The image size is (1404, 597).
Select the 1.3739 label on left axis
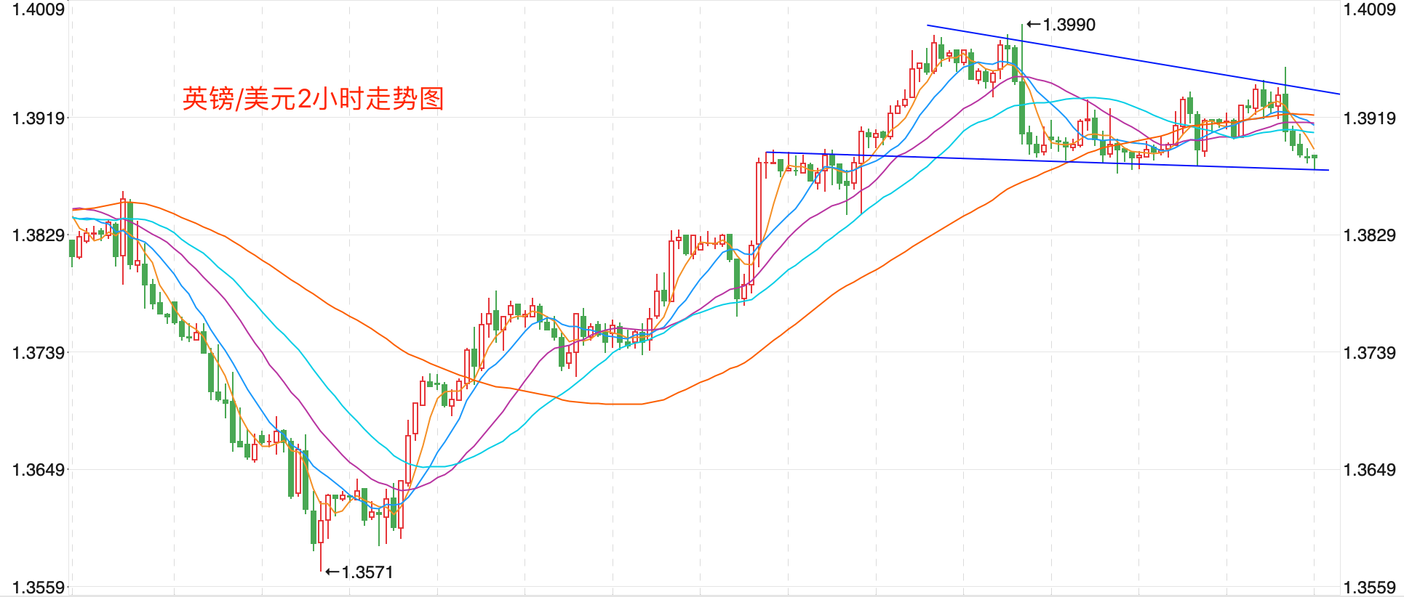(x=39, y=353)
